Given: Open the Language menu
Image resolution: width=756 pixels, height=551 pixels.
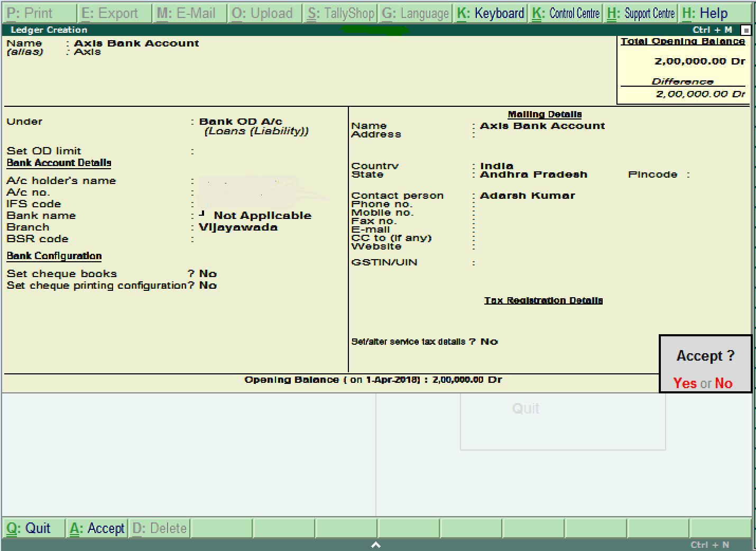Looking at the screenshot, I should 415,13.
